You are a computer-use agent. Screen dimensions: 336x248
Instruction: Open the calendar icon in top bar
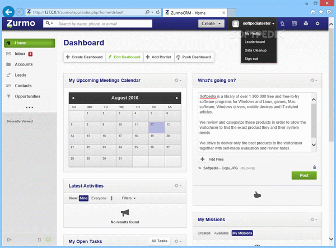(x=294, y=24)
